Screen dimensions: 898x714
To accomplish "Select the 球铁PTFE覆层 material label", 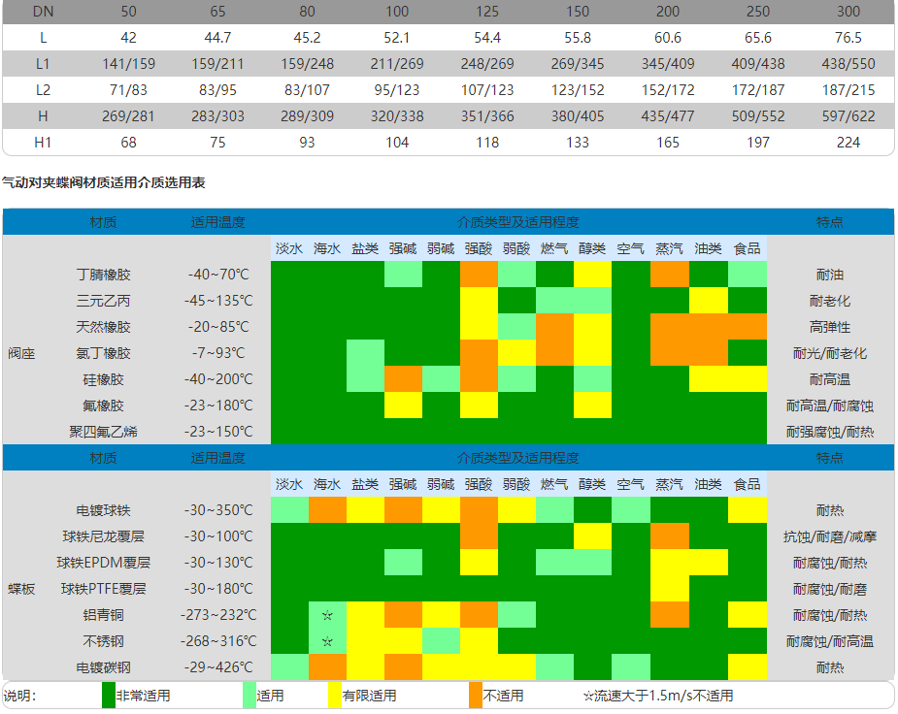I will point(103,589).
